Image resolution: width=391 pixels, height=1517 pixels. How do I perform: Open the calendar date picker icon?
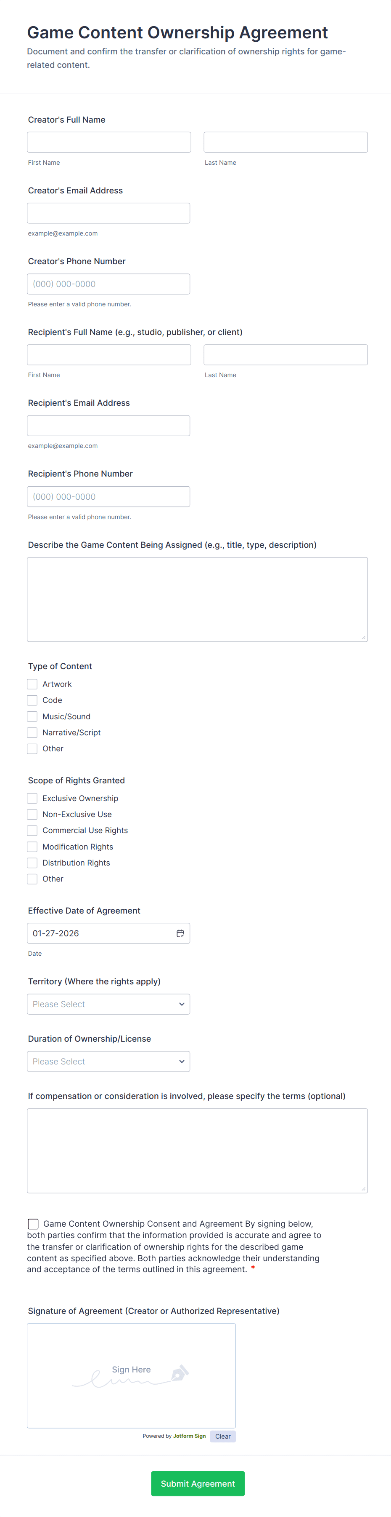click(180, 933)
